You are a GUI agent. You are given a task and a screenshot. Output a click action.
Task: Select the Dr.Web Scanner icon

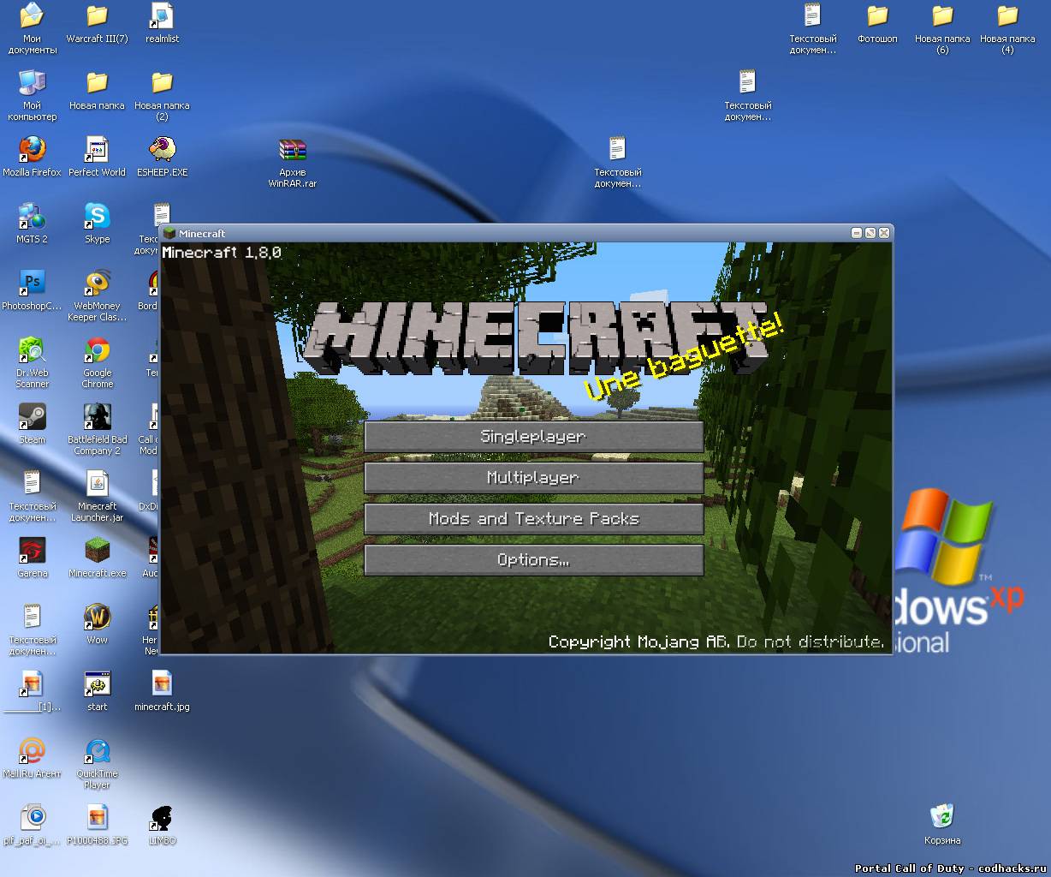(33, 349)
